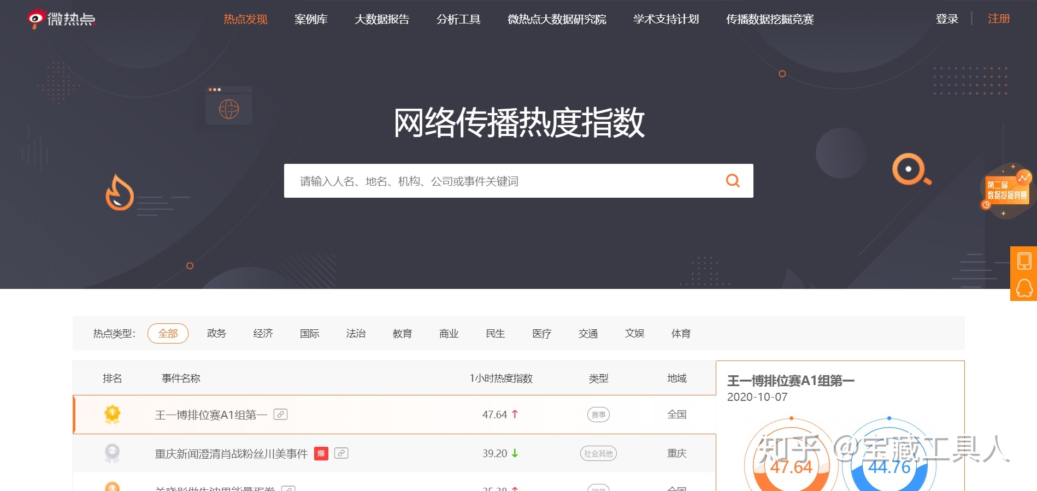Click the green down arrow beside 39.20
1037x491 pixels.
515,453
